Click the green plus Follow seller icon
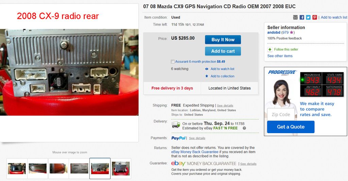Screen dimensions: 348x181 [270, 50]
